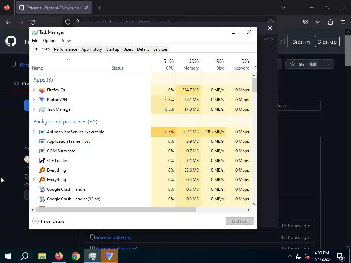Image resolution: width=351 pixels, height=263 pixels.
Task: Click the Application Frame Host icon
Action: click(42, 141)
